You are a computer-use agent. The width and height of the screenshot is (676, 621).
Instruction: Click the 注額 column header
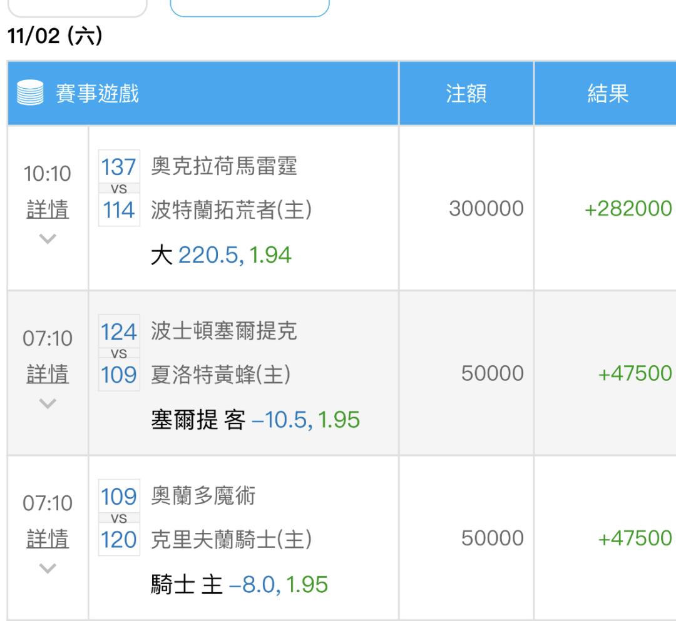pos(466,93)
